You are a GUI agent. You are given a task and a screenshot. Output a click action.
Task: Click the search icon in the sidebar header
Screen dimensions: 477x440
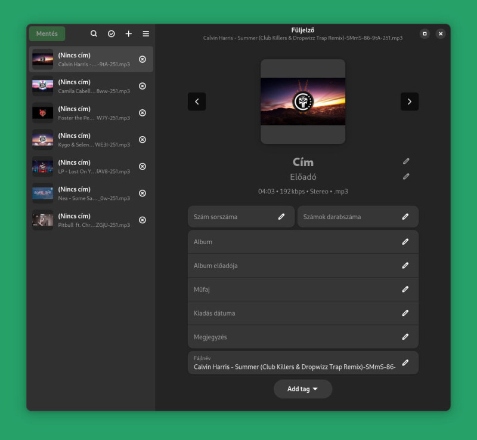point(94,33)
